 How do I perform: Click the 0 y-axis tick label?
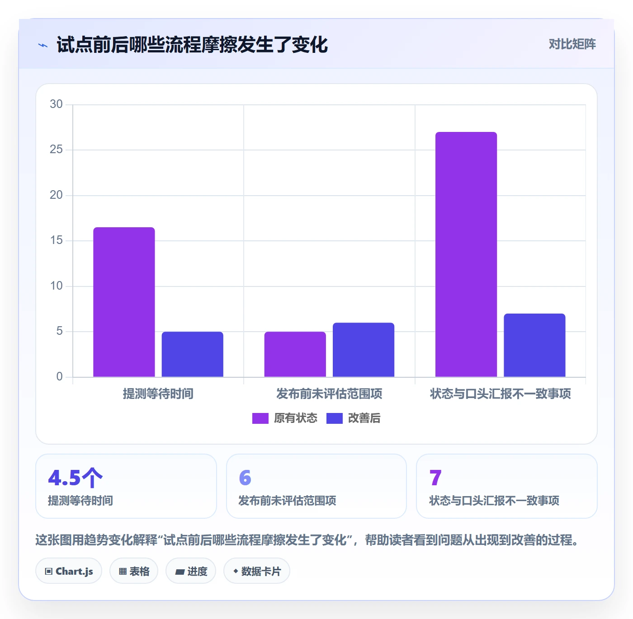coord(59,377)
